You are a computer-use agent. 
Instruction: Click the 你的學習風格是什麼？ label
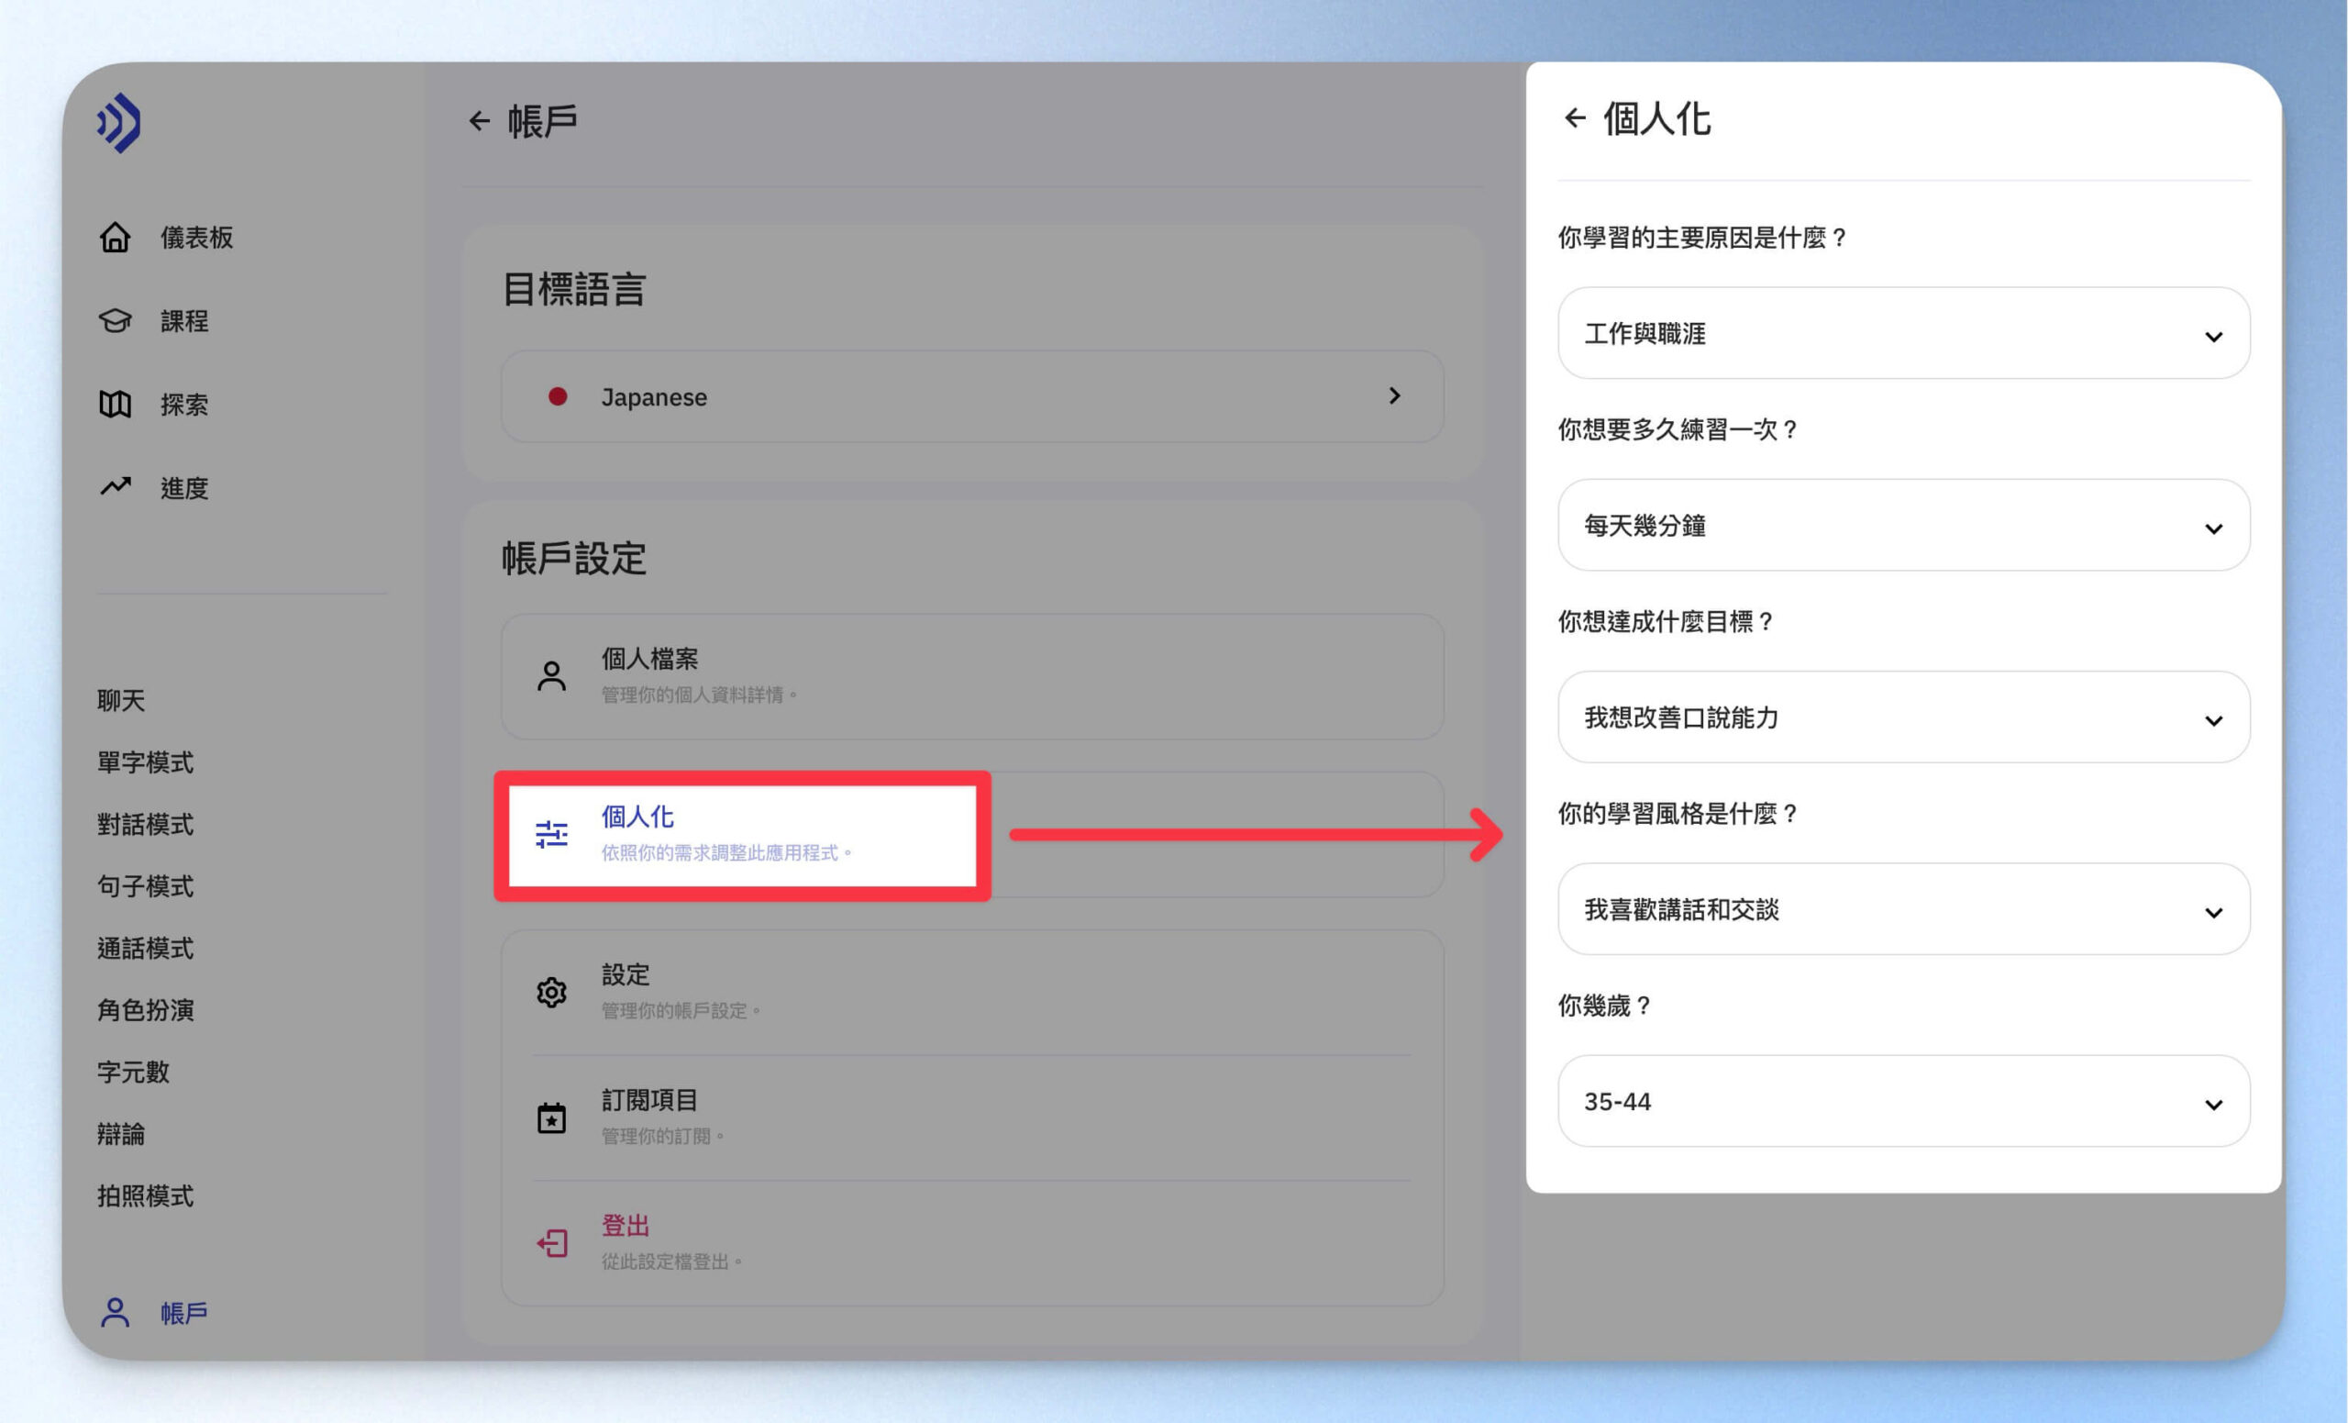(x=1678, y=813)
